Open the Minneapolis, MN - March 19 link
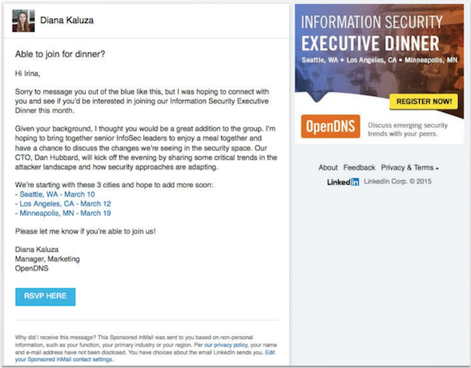 tap(65, 214)
